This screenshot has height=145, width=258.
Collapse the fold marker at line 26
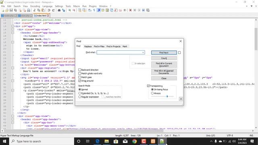(12, 68)
